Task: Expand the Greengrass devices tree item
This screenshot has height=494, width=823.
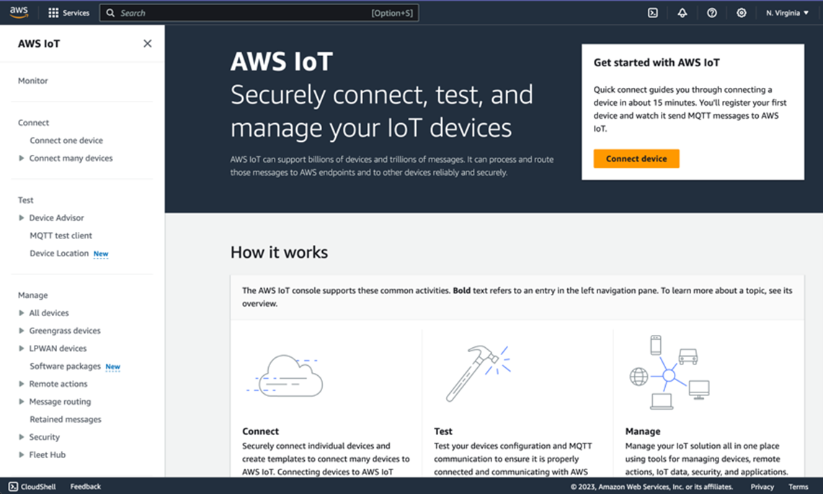Action: coord(22,331)
